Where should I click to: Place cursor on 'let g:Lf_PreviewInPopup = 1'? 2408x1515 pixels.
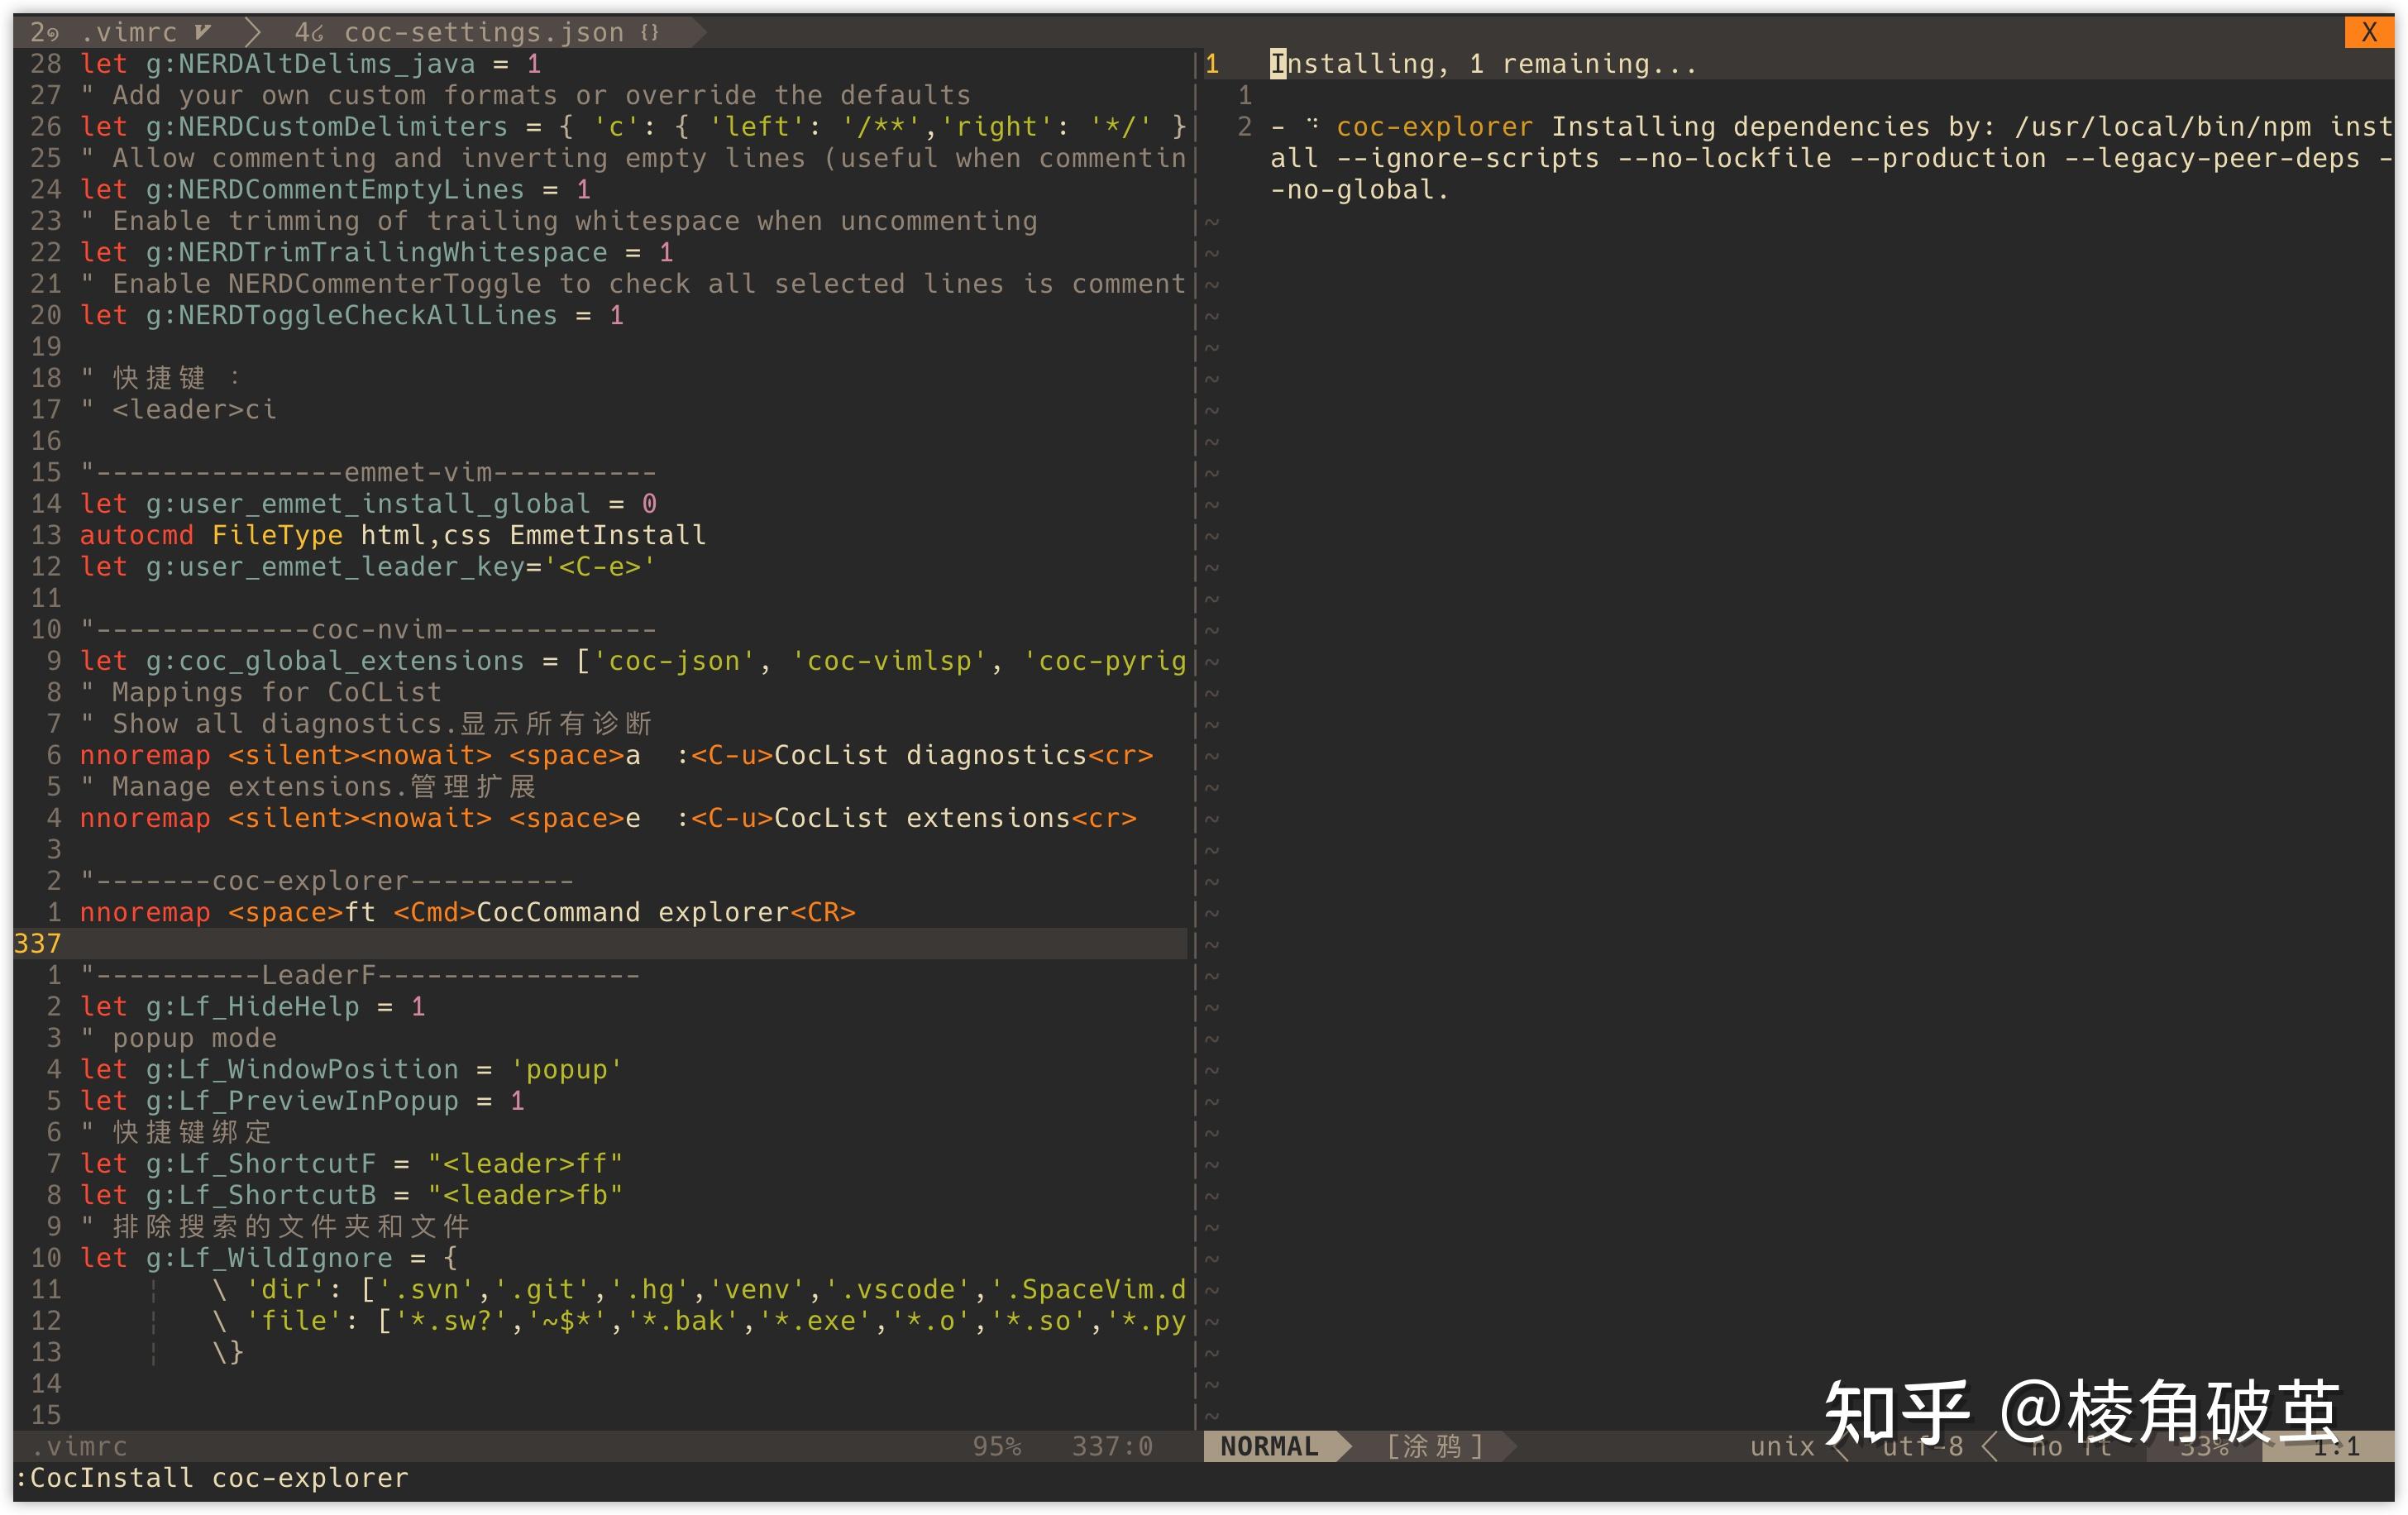tap(303, 1101)
